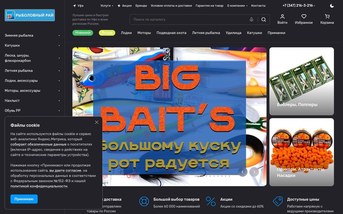Click the search magnifier icon
Viewport: 343px width, 214px height.
click(264, 19)
